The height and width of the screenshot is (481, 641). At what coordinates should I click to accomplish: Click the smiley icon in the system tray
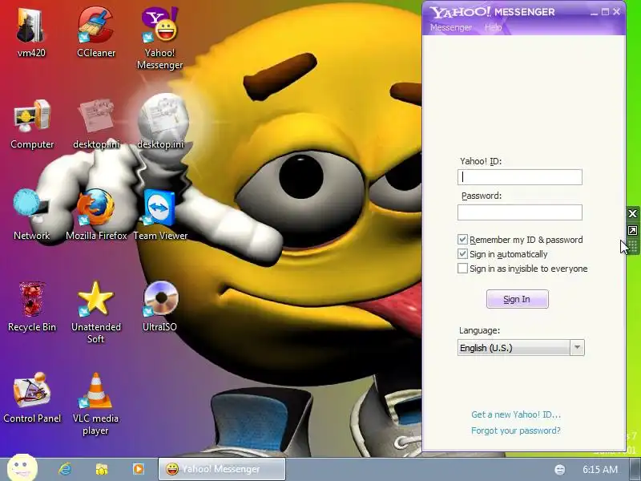coord(559,470)
